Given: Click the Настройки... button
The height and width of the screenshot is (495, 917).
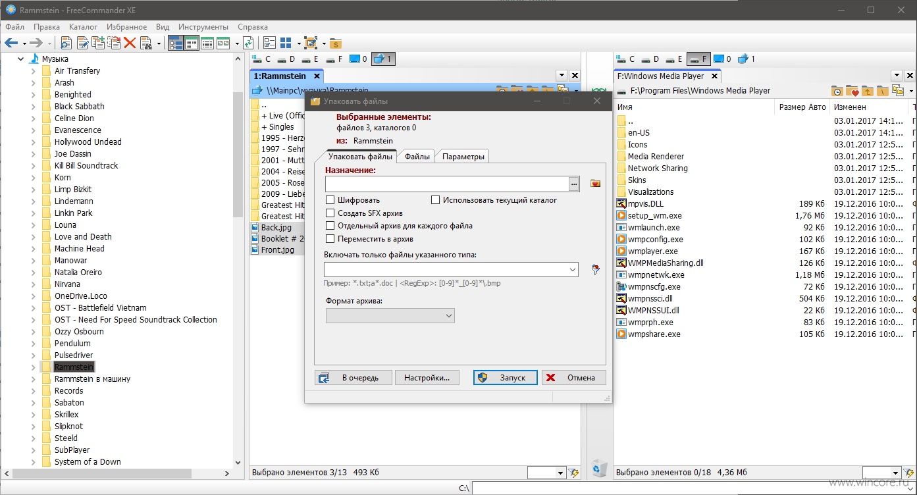Looking at the screenshot, I should (427, 378).
